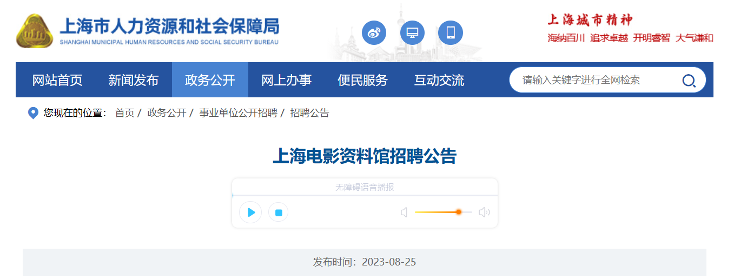This screenshot has height=279, width=747.
Task: Go to 网上办事 section
Action: coord(286,80)
